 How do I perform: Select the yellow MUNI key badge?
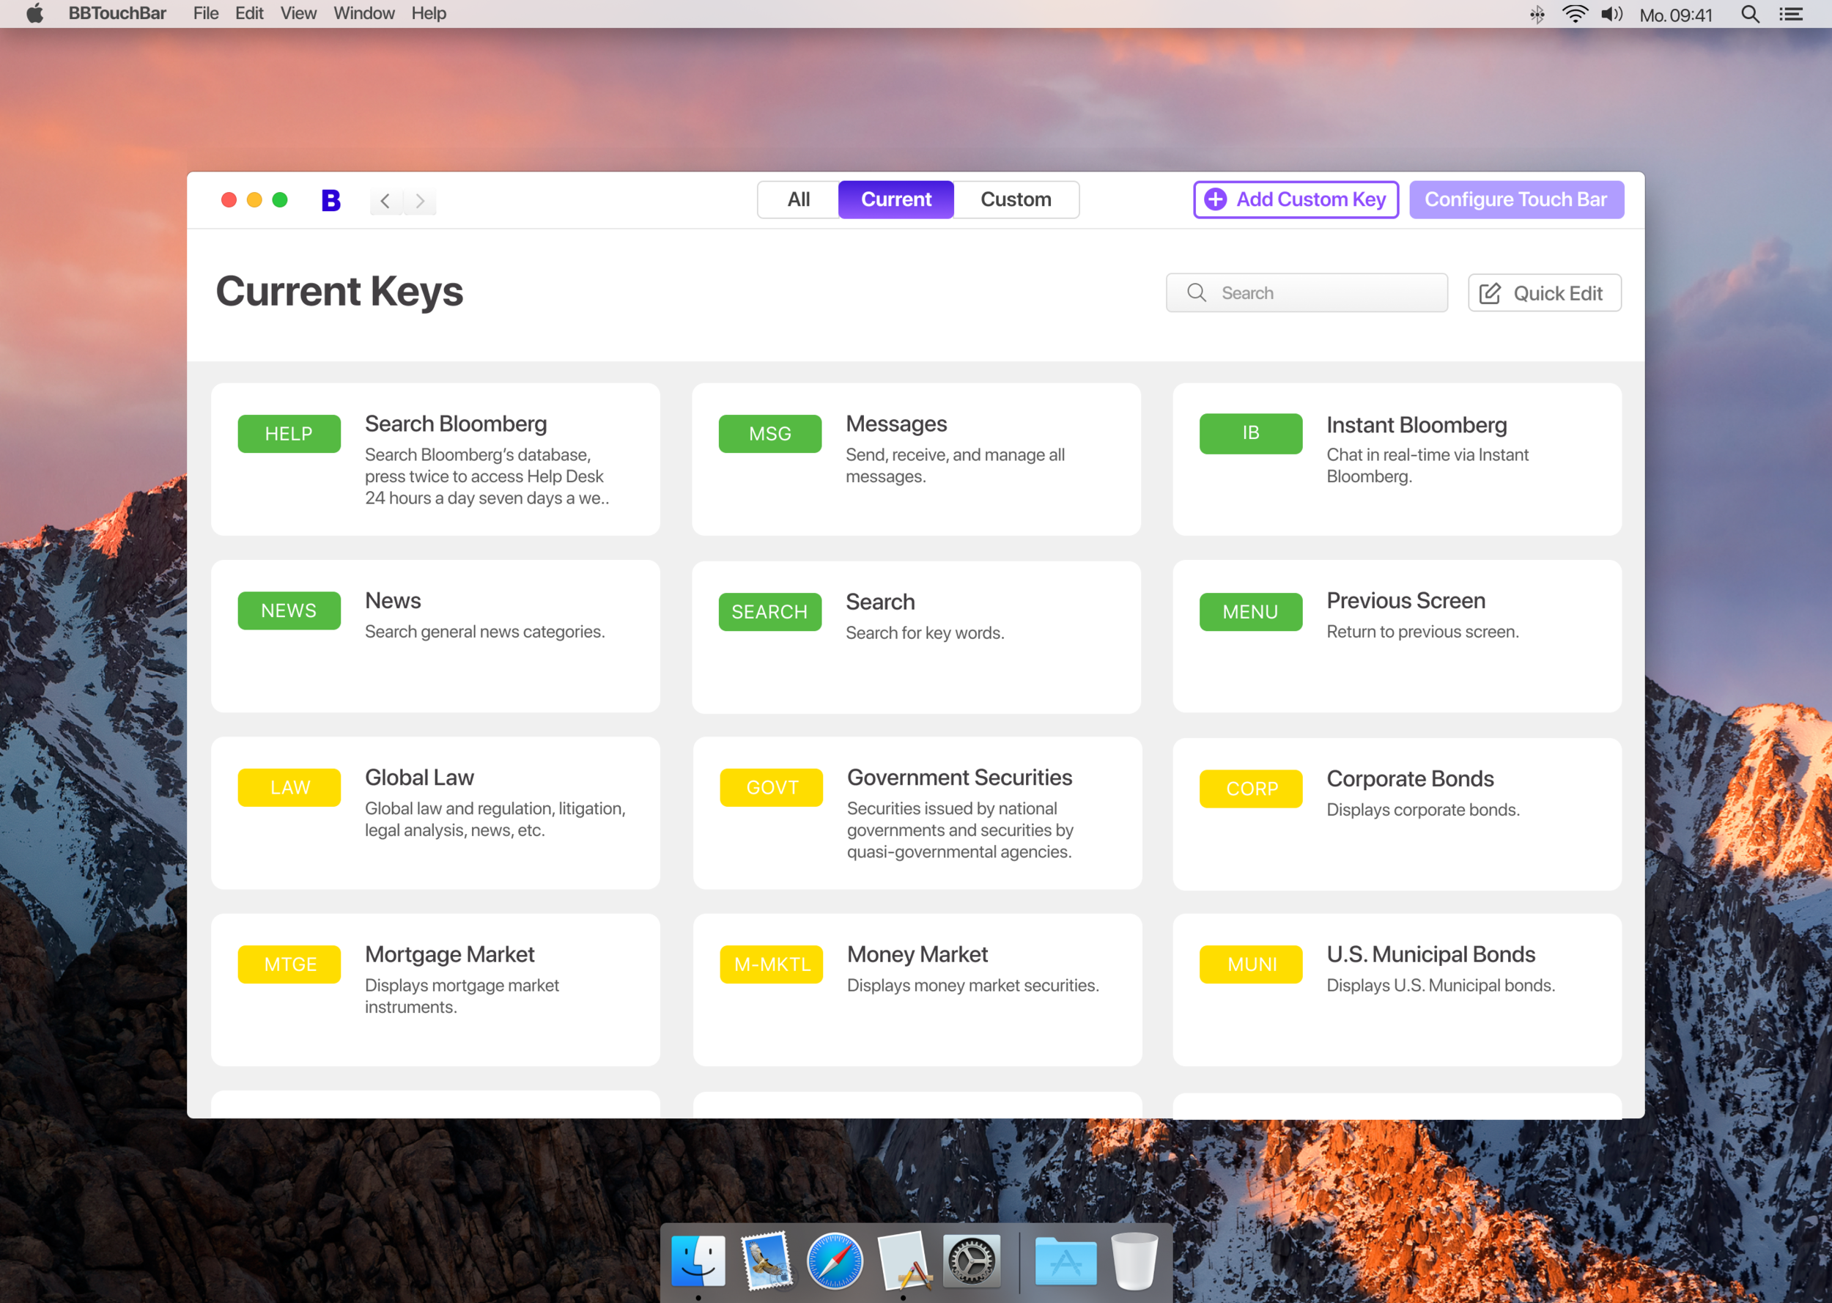[1250, 964]
